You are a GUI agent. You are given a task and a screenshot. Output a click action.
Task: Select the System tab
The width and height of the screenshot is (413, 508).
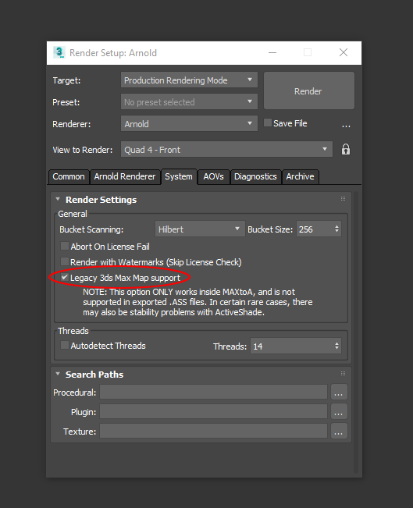[179, 176]
